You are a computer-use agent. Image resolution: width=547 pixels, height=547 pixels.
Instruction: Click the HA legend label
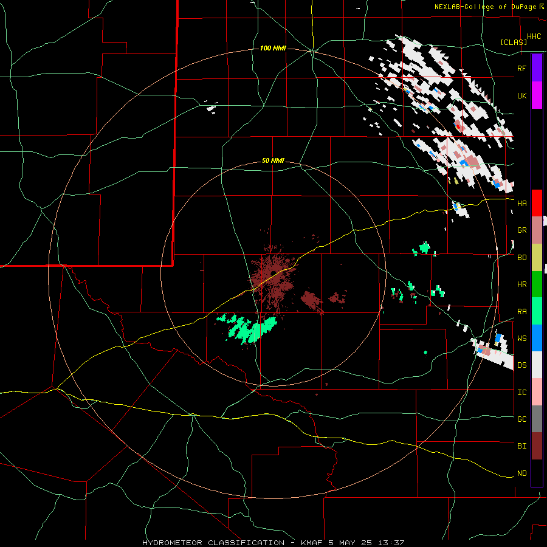521,203
